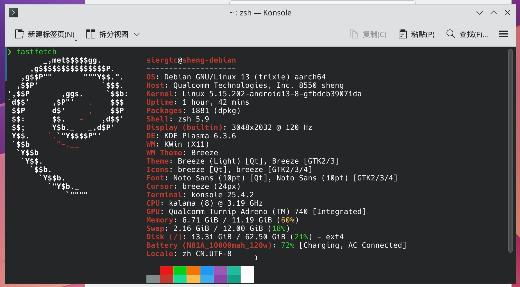Click the new-tab page icon
520x287 pixels.
tap(20, 34)
